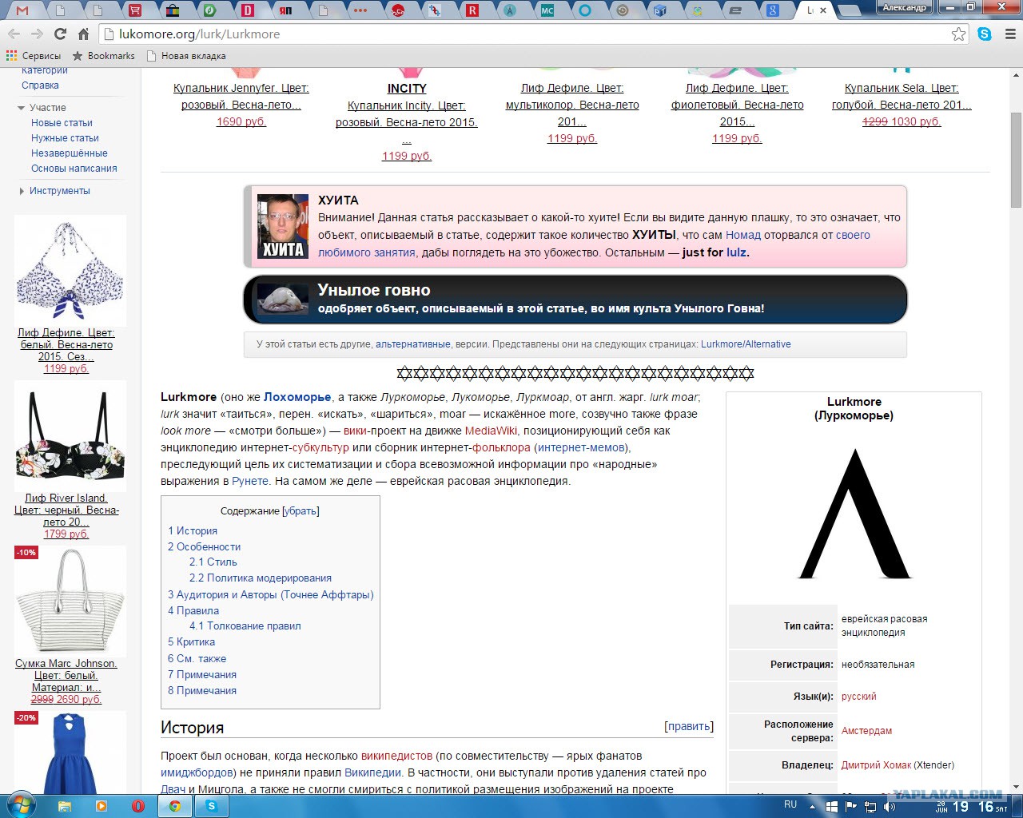Open the Skype extension icon in toolbar
1023x818 pixels.
tap(985, 34)
